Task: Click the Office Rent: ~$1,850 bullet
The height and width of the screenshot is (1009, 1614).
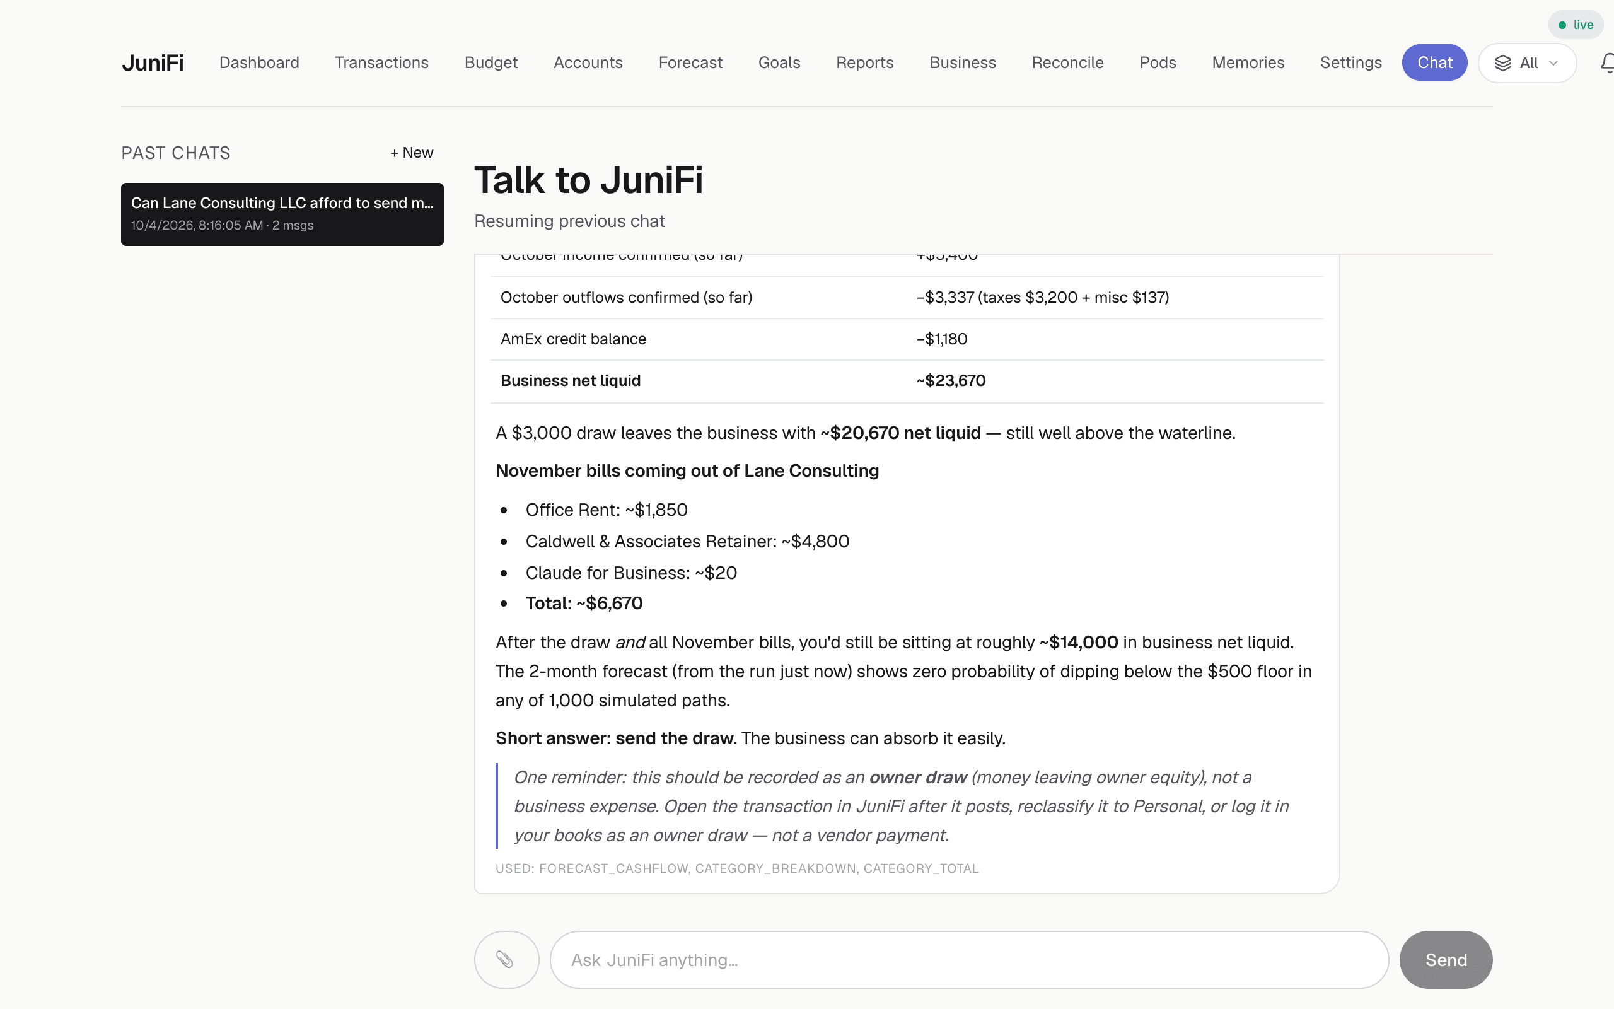Action: 607,510
